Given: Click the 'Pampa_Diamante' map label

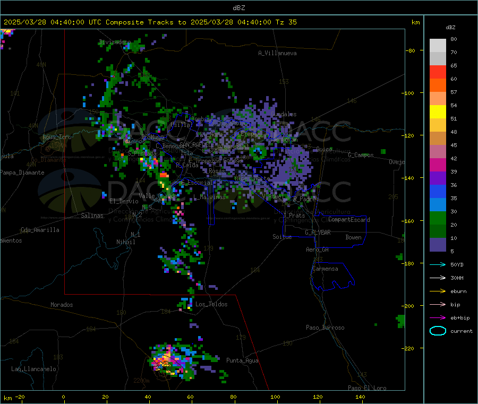Looking at the screenshot, I should pos(22,173).
